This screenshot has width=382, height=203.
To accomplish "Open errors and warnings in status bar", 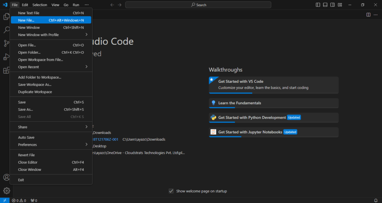I will 19,200.
